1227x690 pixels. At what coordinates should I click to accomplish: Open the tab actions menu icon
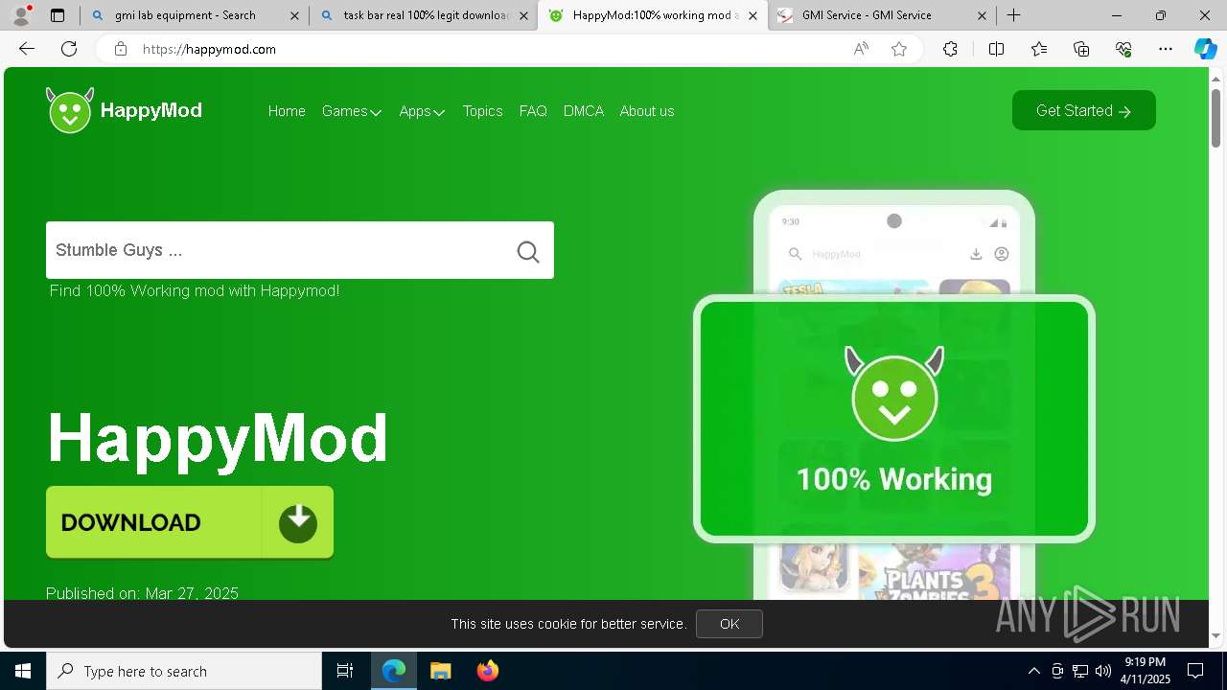[58, 15]
